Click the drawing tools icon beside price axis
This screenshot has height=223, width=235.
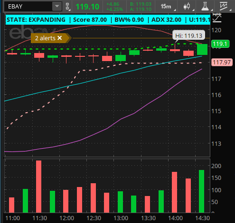pos(216,18)
